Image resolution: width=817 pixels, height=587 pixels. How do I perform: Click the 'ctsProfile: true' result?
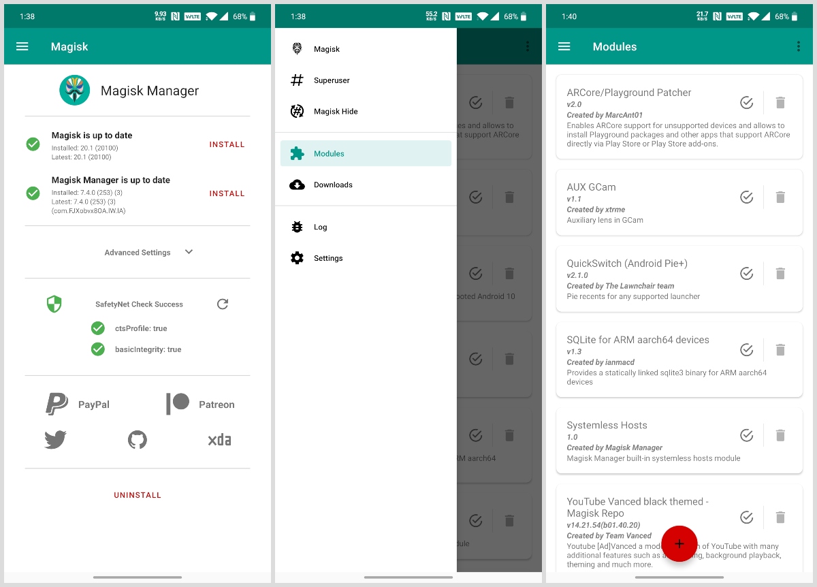141,328
